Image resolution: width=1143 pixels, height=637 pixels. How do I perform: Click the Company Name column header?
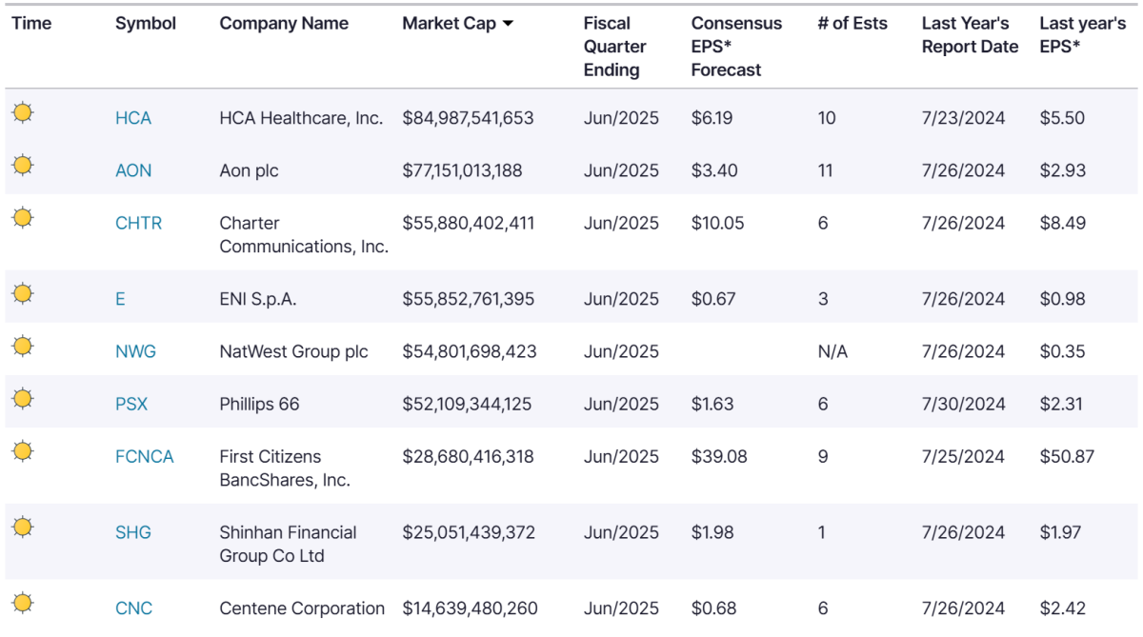[284, 24]
